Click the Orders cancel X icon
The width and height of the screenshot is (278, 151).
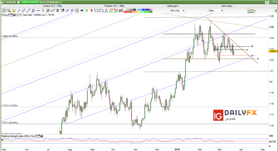[54, 6]
